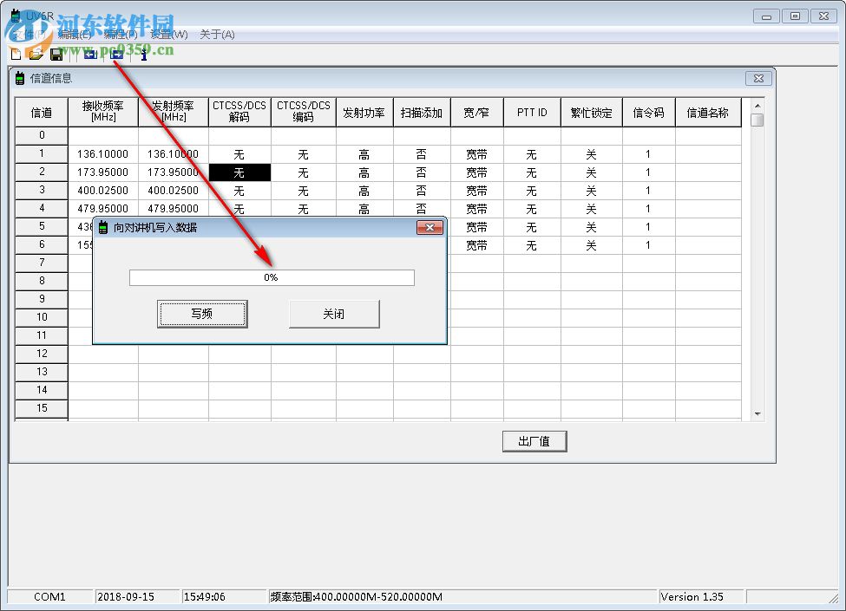Click the vertical scrollbar thumb of channel table
This screenshot has width=846, height=611.
(x=757, y=120)
